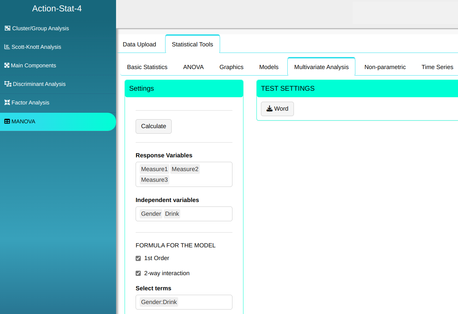Click the download icon on Word button

pyautogui.click(x=270, y=109)
